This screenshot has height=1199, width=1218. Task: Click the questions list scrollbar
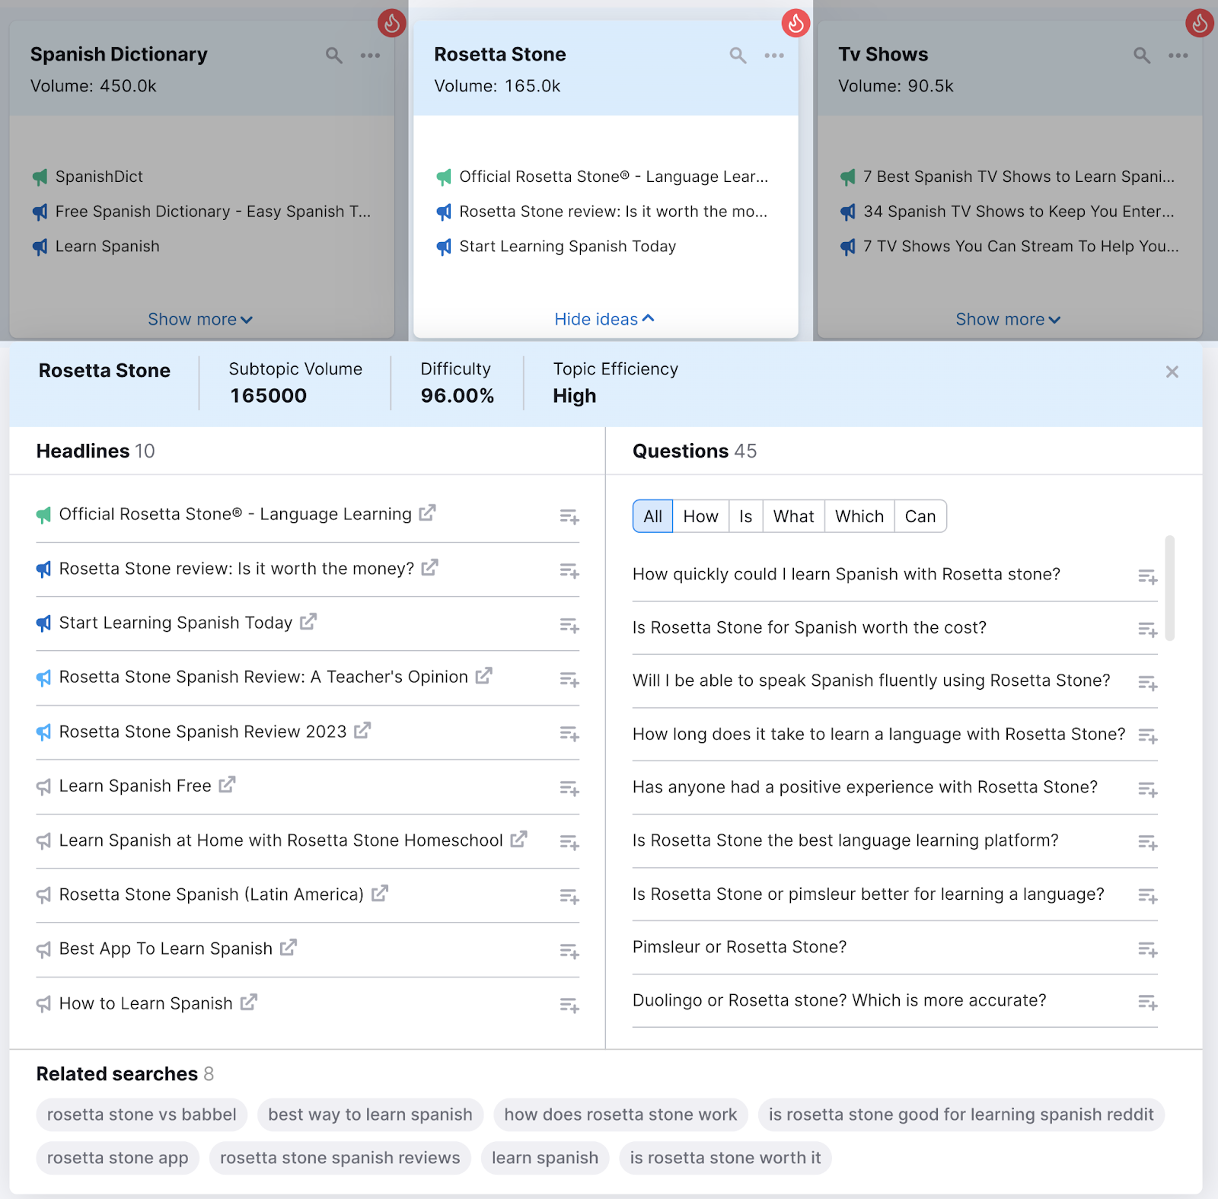(x=1169, y=588)
